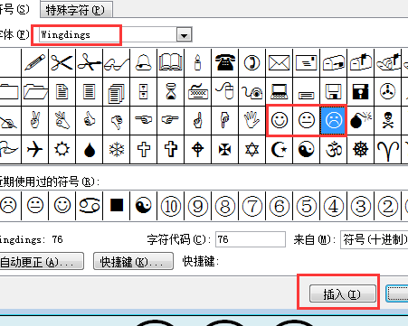Image resolution: width=408 pixels, height=326 pixels.
Task: Select the pencil symbol in the Wingdings grid
Action: click(35, 62)
